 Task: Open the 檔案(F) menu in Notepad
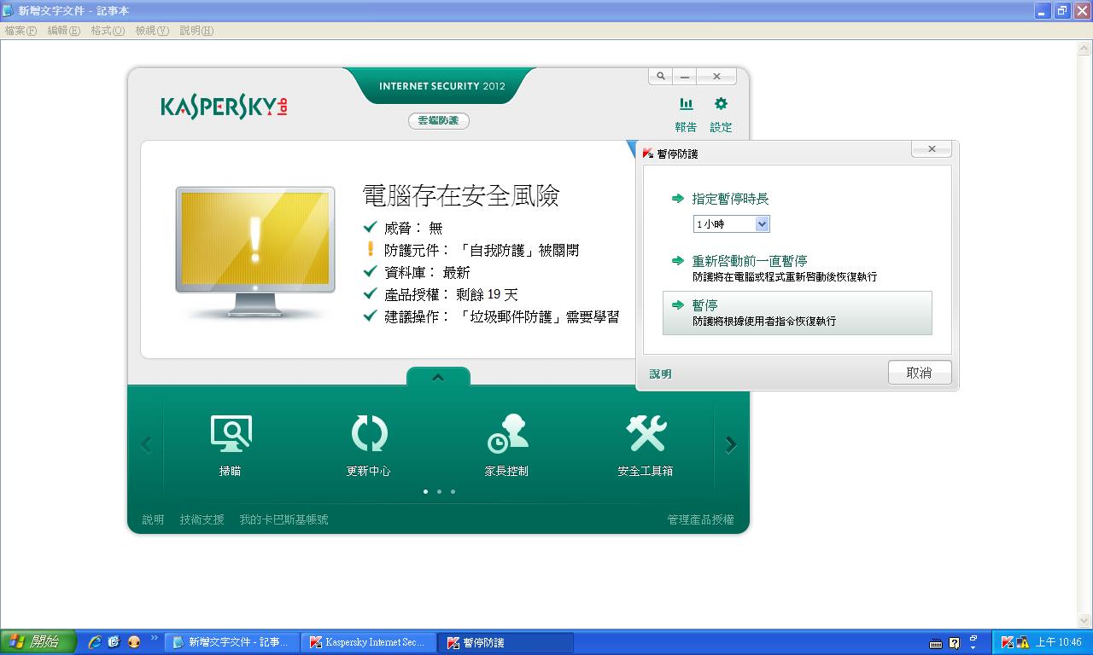pyautogui.click(x=20, y=31)
